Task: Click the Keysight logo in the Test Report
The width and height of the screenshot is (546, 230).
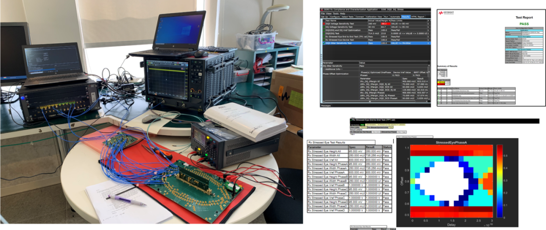Action: tap(446, 13)
